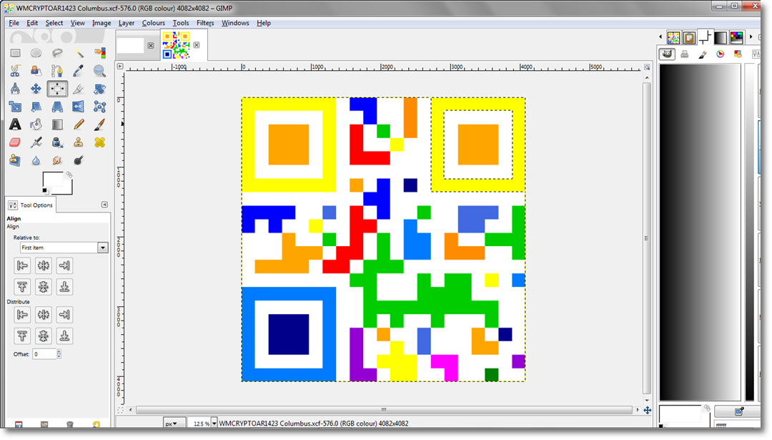
Task: Open the Filters menu
Action: (x=205, y=23)
